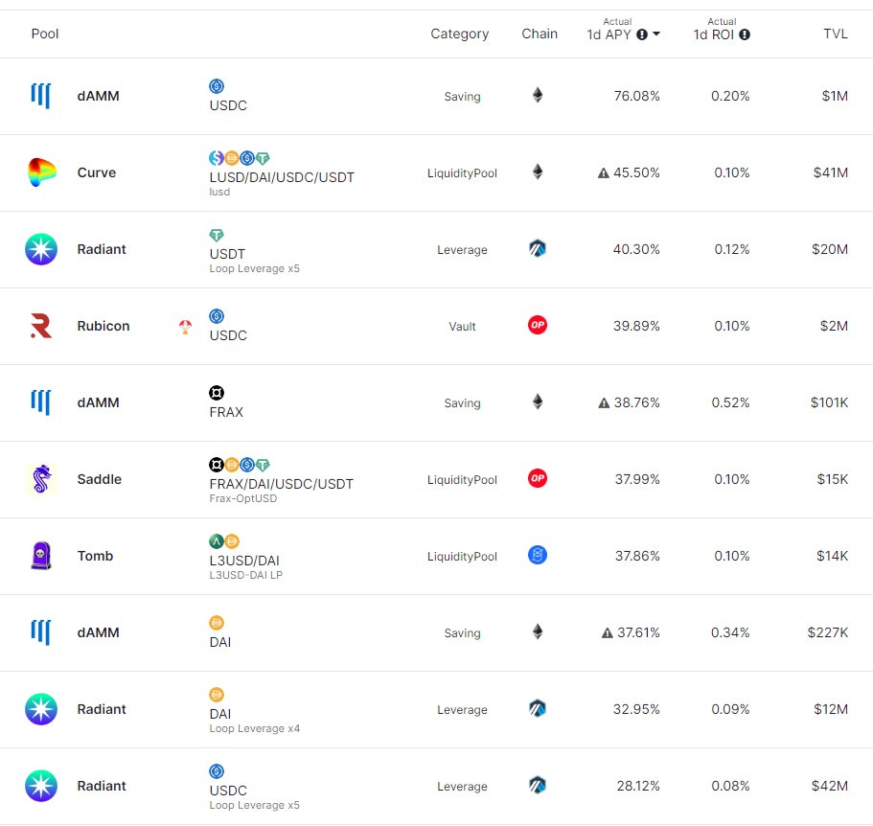Open the Curve pool name
The width and height of the screenshot is (873, 826).
pos(97,172)
